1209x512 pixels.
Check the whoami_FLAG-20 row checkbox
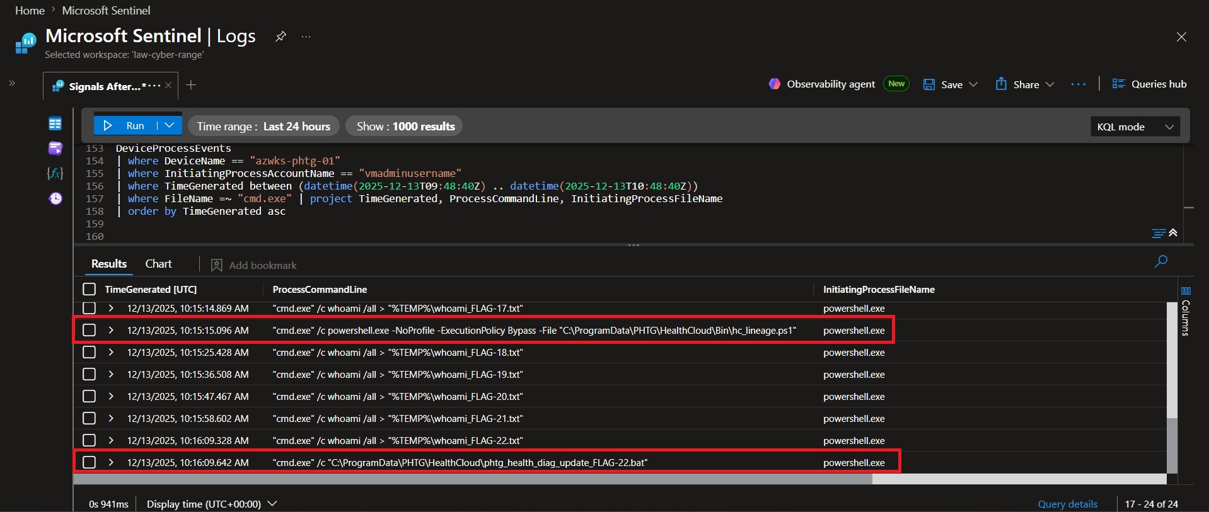90,396
